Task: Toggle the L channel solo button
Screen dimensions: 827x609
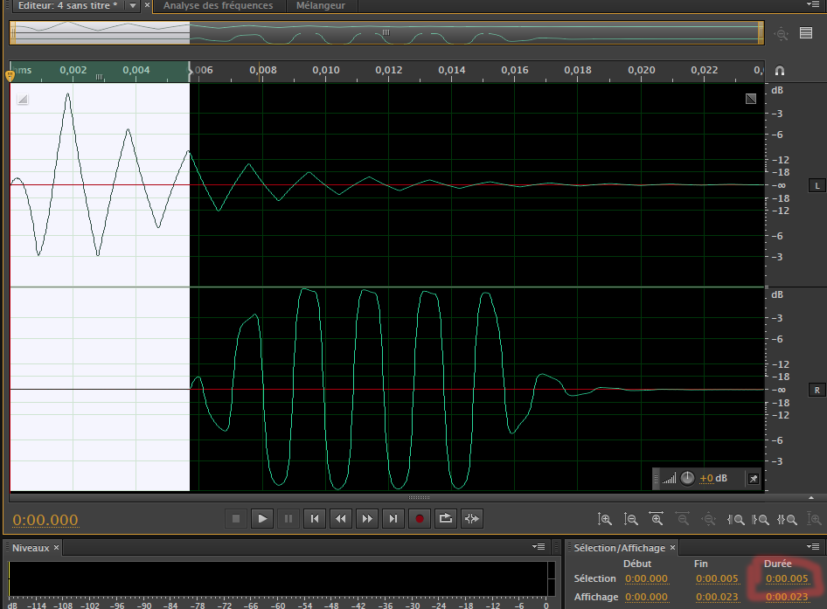Action: point(817,185)
